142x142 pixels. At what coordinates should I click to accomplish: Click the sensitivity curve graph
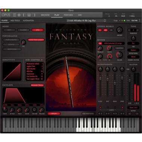pos(12,71)
